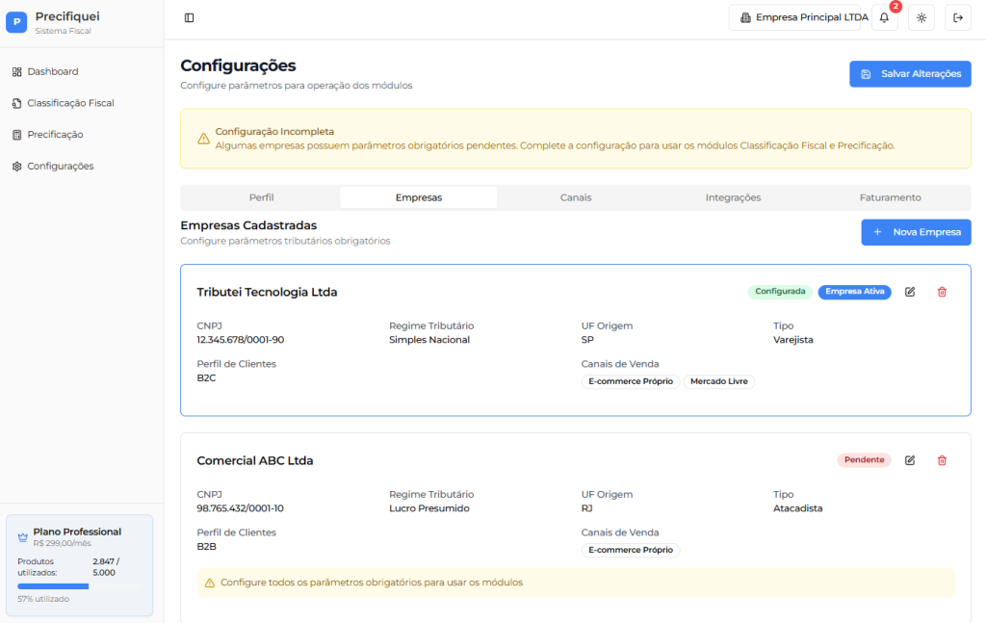Switch to the Perfil tab

261,197
